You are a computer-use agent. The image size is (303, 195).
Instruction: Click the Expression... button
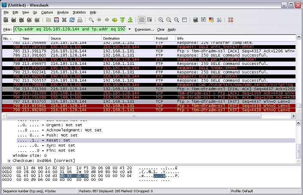pos(144,30)
